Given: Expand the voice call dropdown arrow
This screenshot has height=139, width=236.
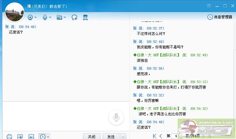Looking at the screenshot, I should [x=50, y=18].
